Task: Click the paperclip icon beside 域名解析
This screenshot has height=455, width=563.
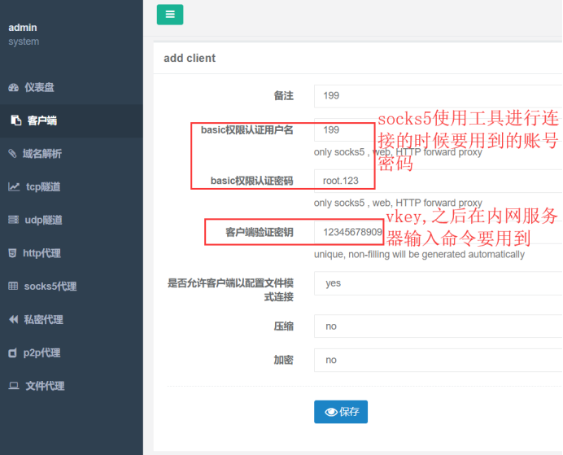Action: (12, 154)
